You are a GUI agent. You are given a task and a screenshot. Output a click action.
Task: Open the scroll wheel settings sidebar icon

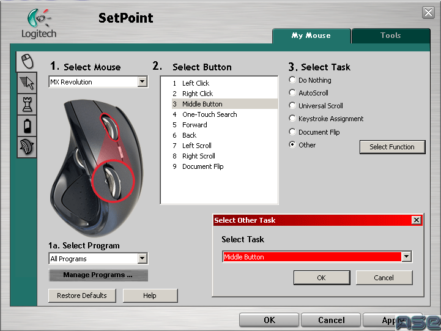tap(27, 147)
